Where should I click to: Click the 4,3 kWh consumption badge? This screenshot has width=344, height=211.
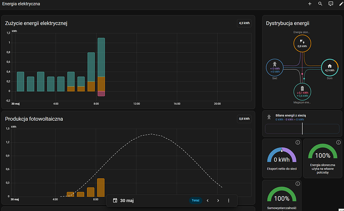[x=244, y=23]
